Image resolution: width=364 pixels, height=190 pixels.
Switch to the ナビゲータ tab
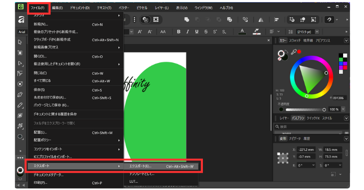click(x=295, y=138)
